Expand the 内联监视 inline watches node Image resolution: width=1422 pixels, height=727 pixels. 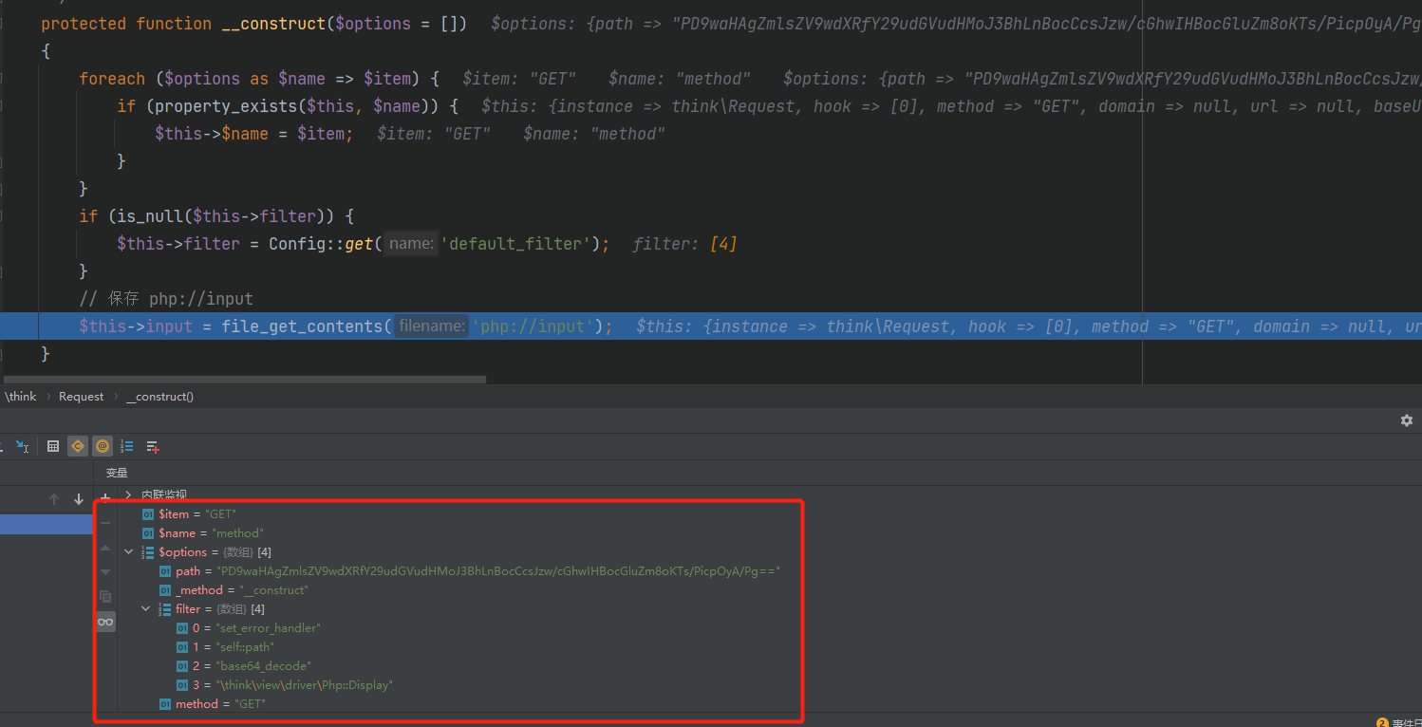[129, 494]
